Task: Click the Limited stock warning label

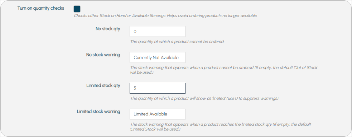Action: point(99,112)
